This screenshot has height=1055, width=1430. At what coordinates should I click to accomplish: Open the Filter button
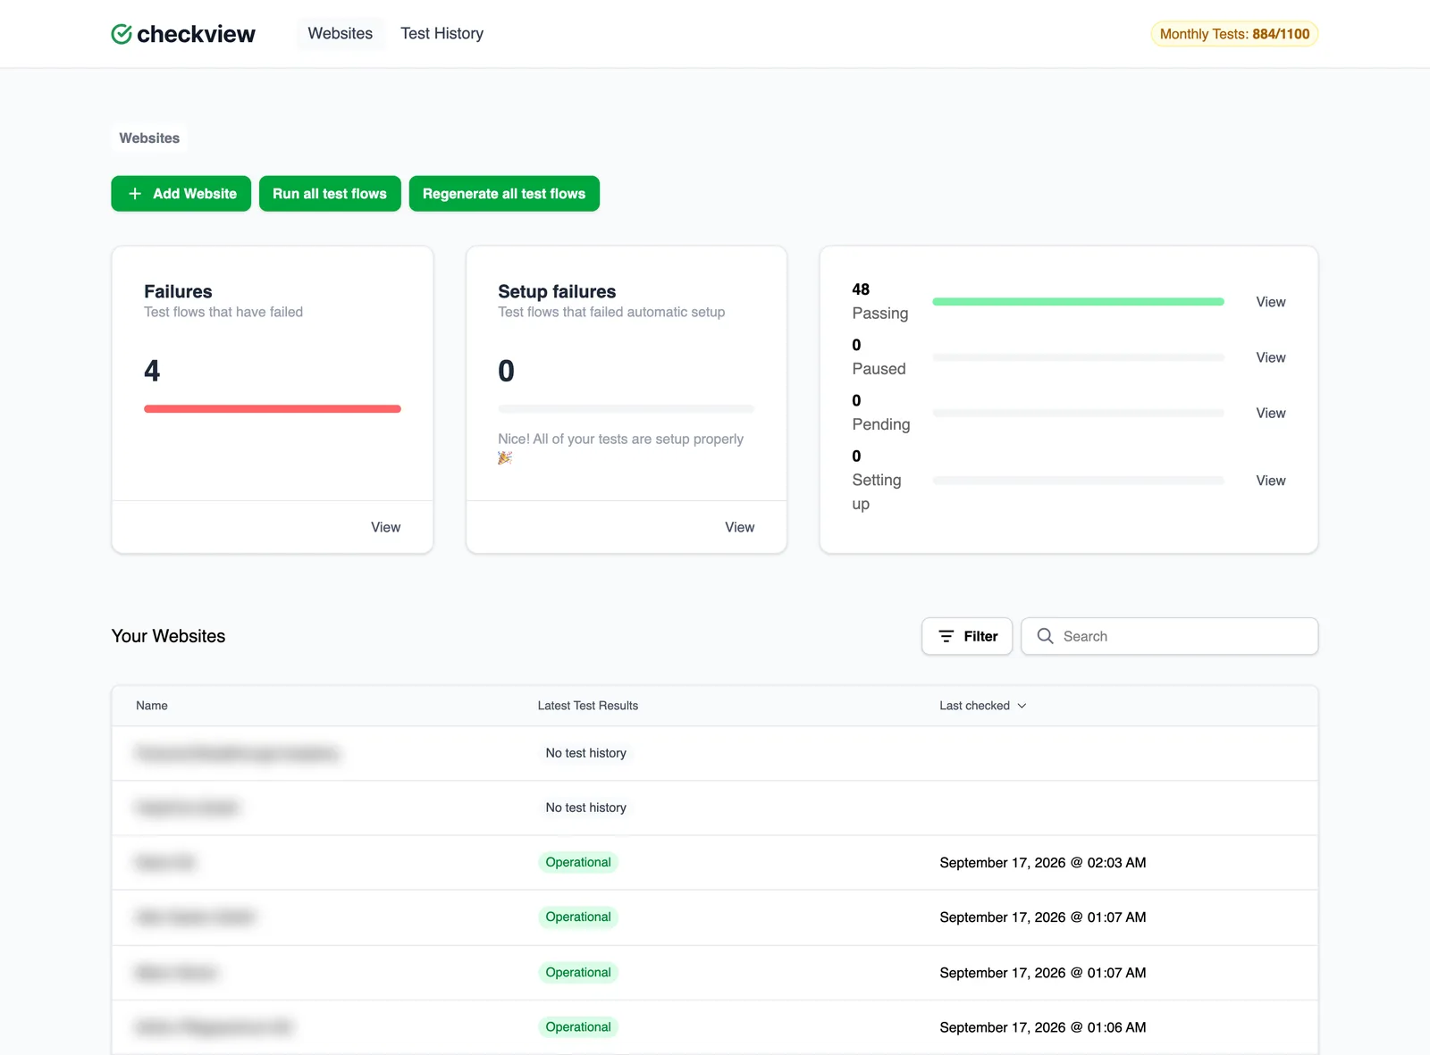tap(967, 636)
